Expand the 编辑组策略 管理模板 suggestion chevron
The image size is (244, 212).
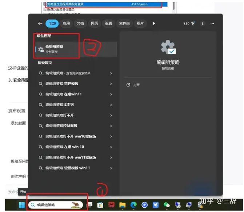(x=111, y=84)
